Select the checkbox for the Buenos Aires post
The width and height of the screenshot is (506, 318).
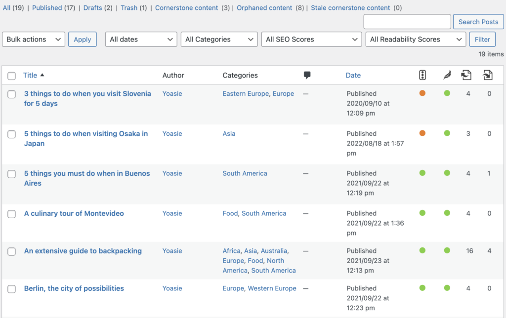click(12, 174)
